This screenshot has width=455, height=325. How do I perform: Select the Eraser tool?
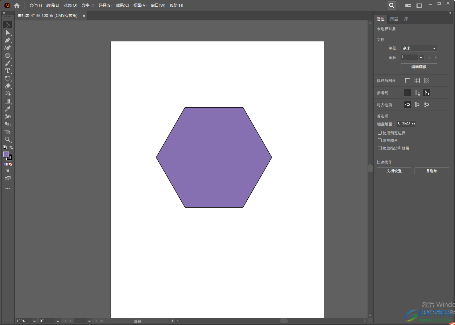pos(8,86)
